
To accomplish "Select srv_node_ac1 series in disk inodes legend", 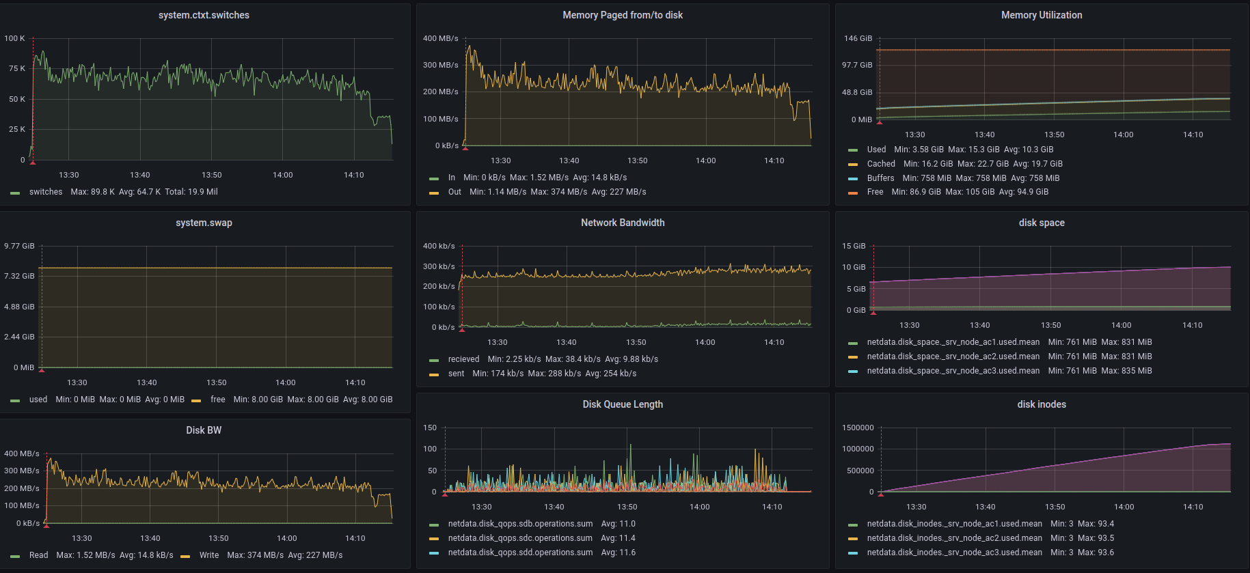I will pos(954,524).
